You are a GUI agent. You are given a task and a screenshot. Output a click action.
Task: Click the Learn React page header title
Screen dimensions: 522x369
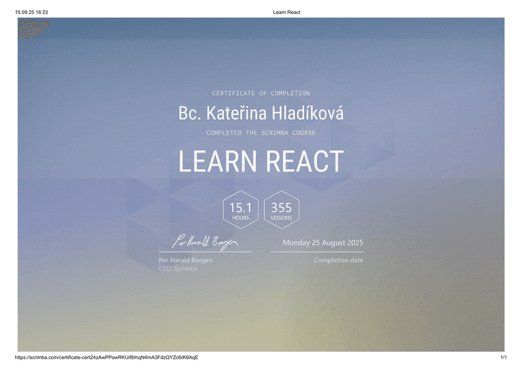(x=286, y=11)
